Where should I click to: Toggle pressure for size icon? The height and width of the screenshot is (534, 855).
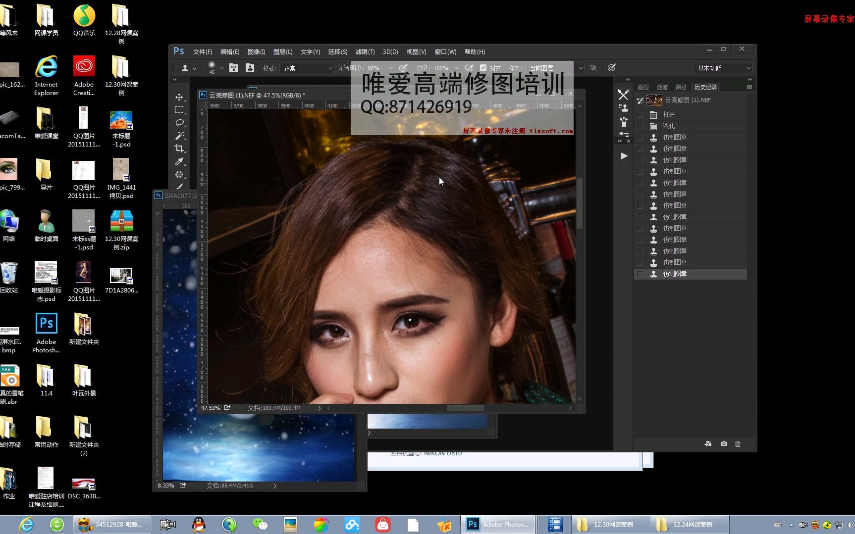pyautogui.click(x=612, y=68)
